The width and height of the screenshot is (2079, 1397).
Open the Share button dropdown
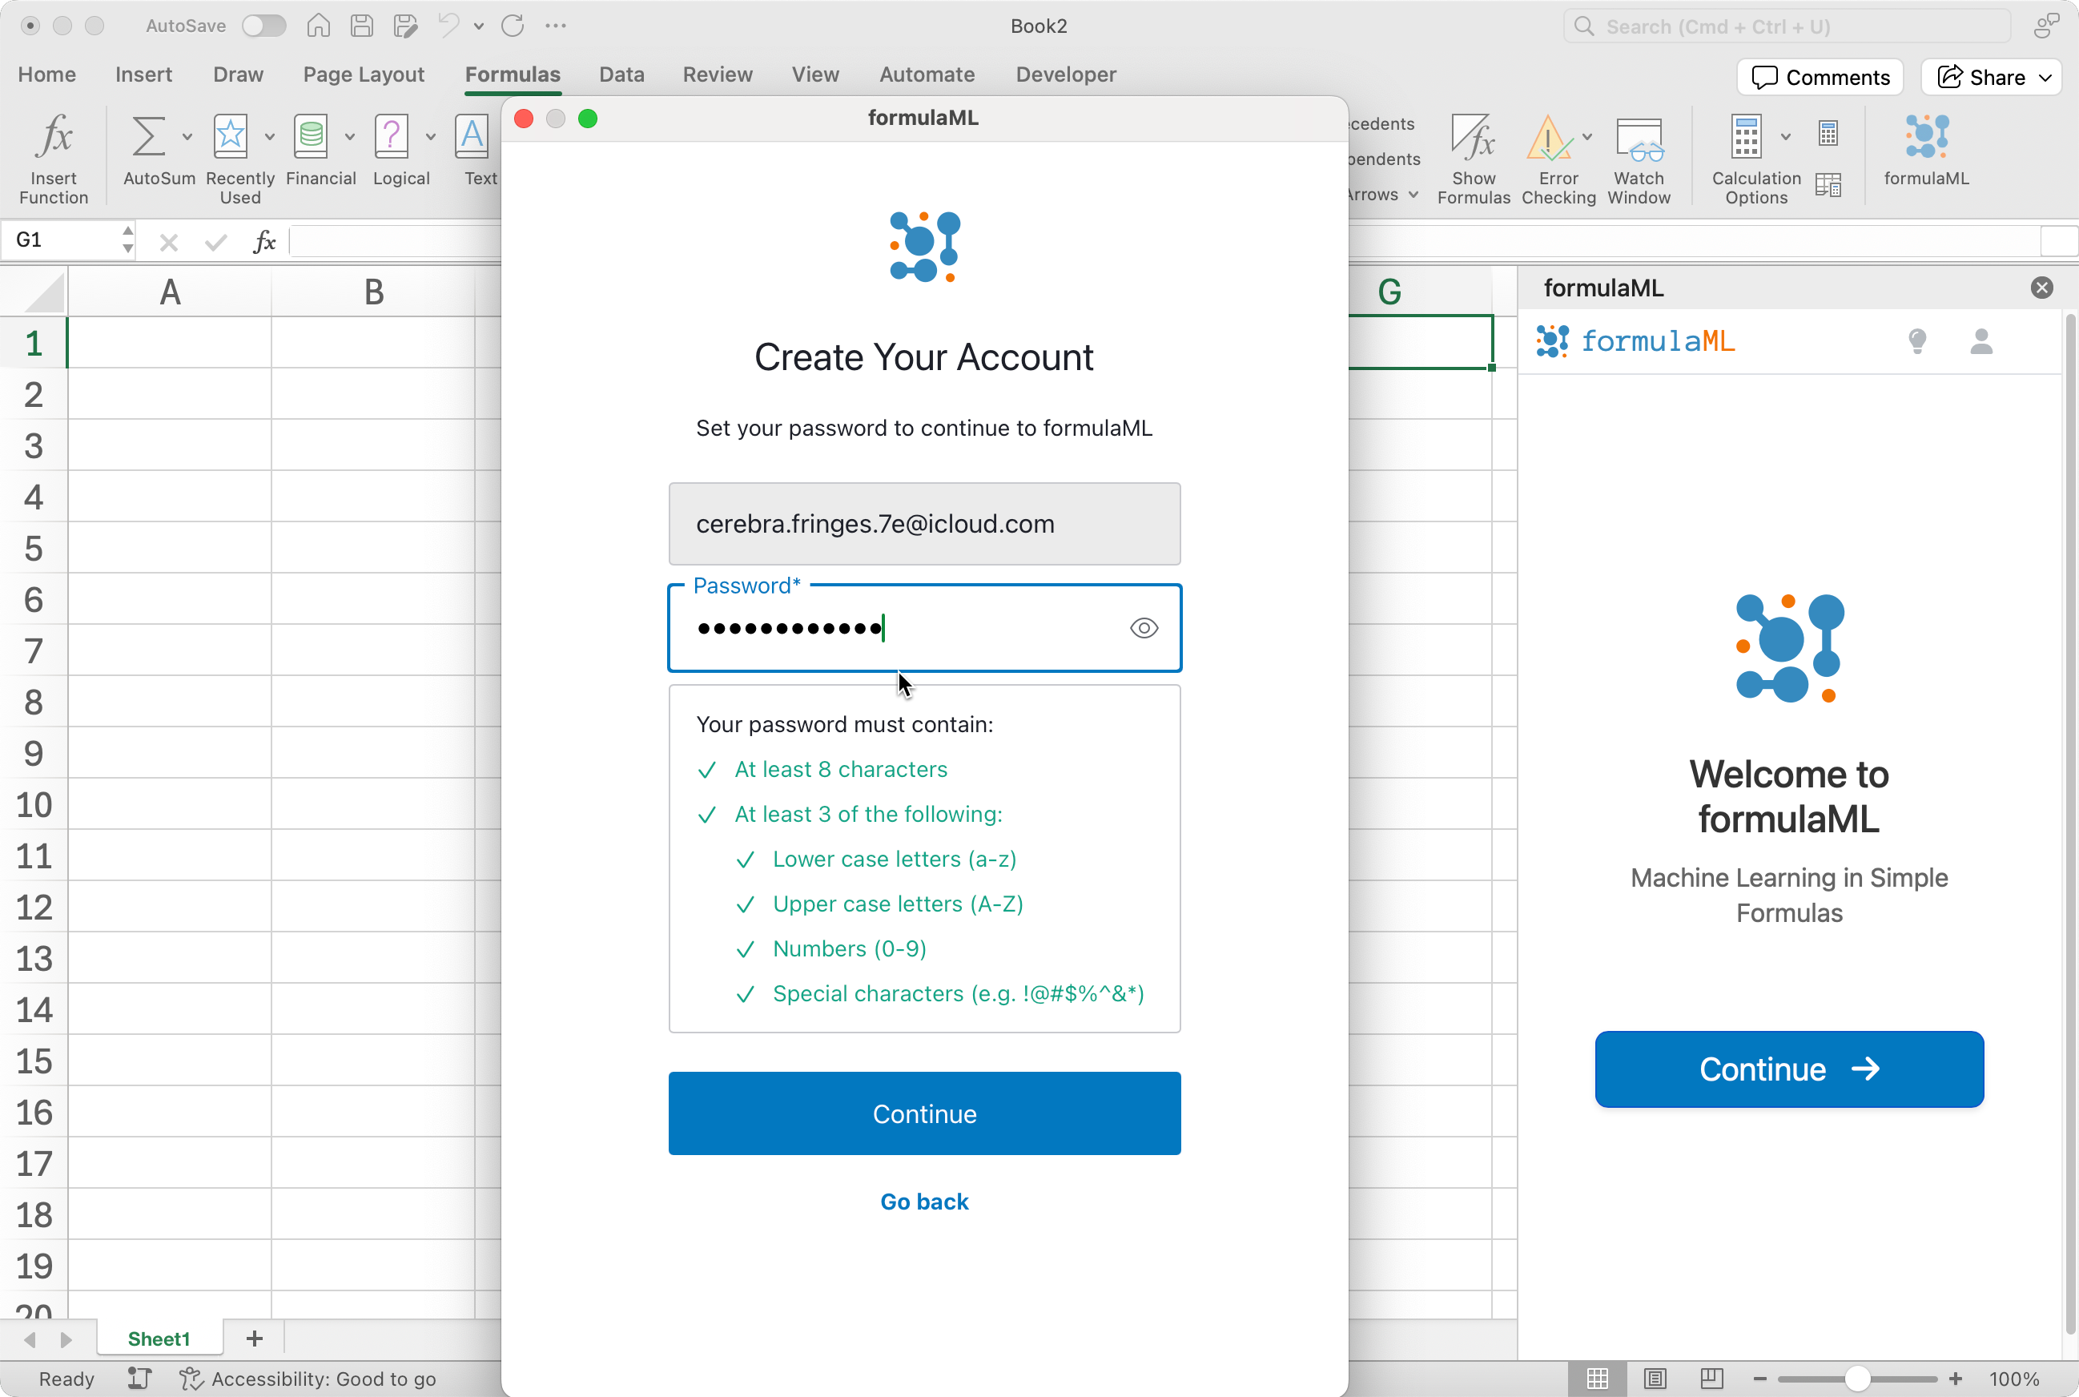(2045, 78)
